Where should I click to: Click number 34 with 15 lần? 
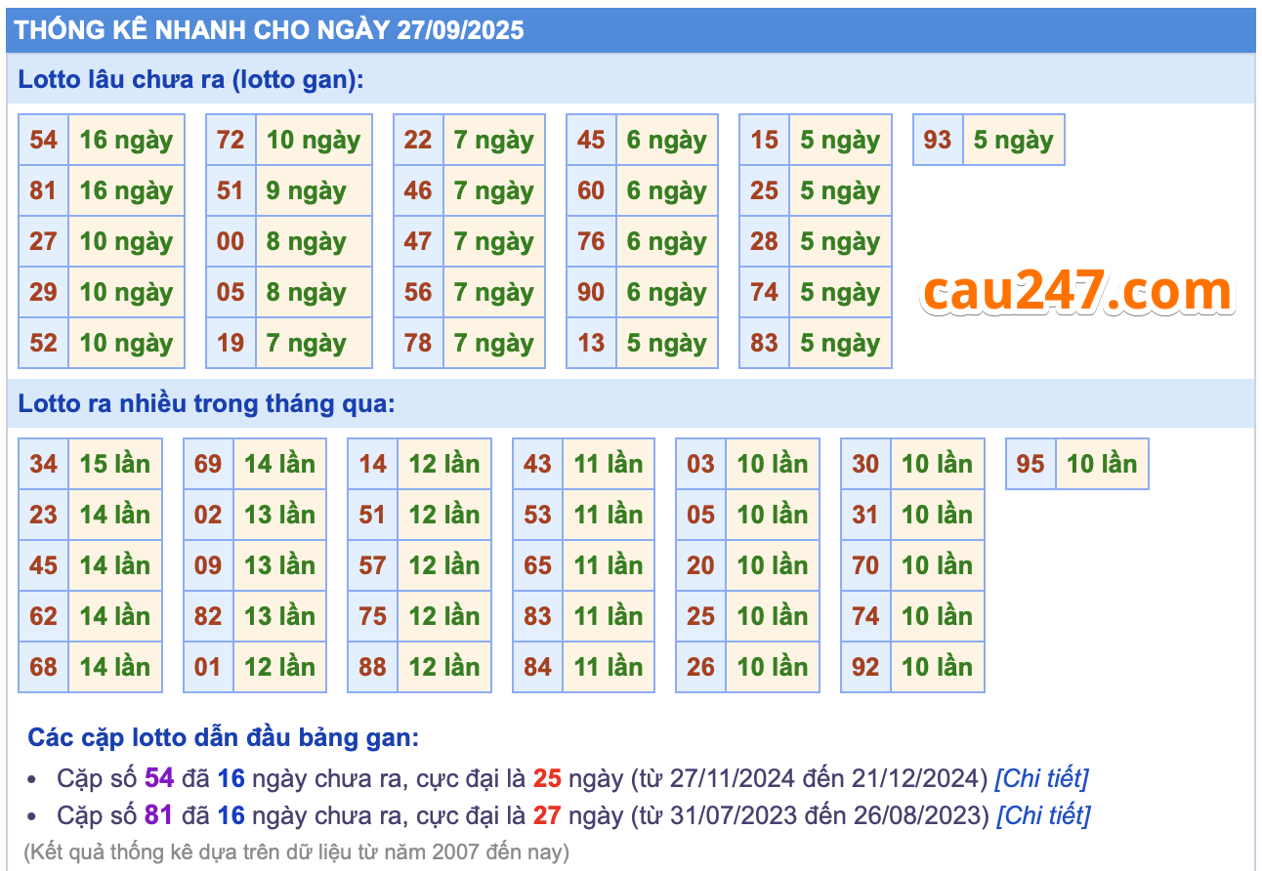coord(43,465)
